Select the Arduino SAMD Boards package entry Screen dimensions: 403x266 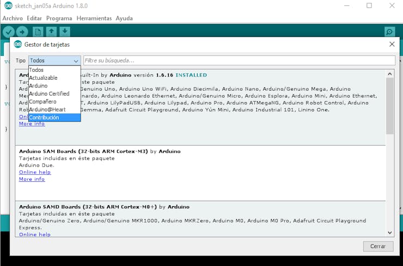click(200, 219)
